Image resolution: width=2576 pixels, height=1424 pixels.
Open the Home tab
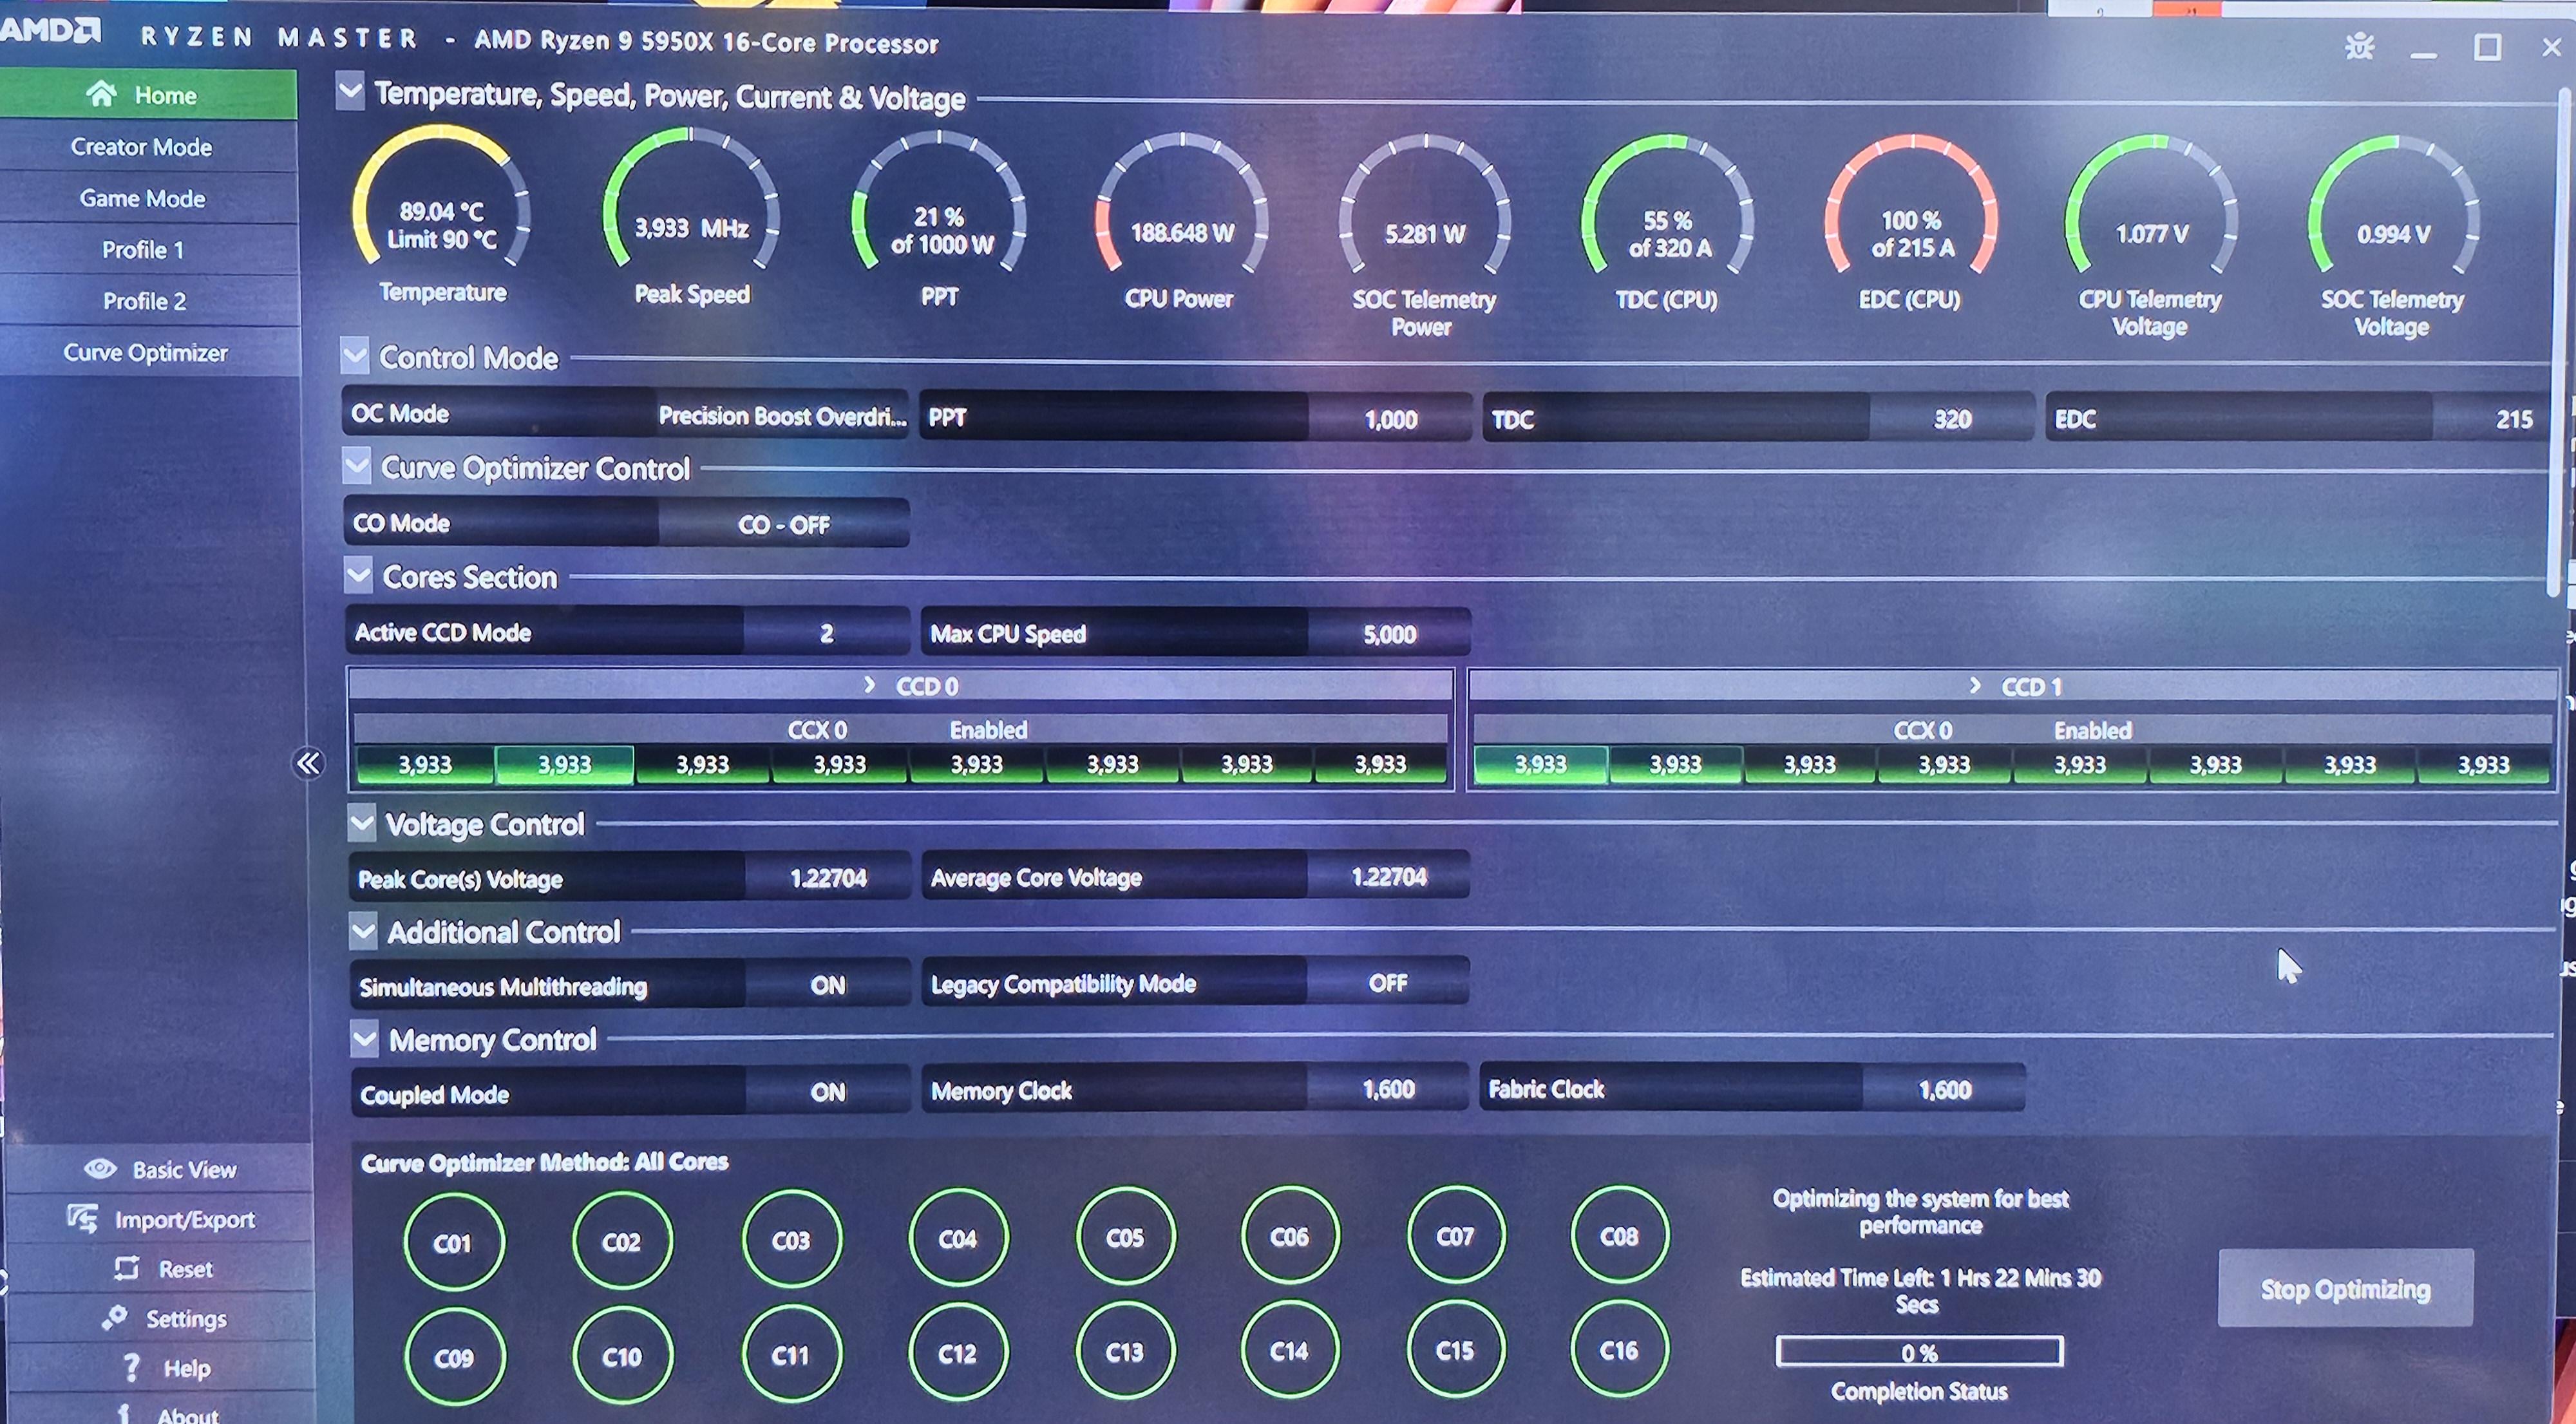[148, 95]
